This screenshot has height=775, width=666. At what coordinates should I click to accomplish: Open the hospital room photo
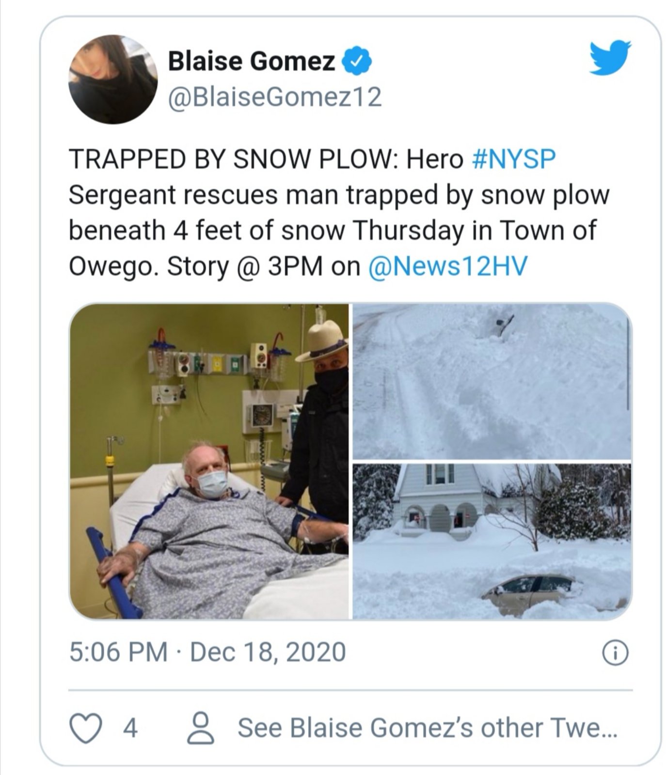point(209,461)
